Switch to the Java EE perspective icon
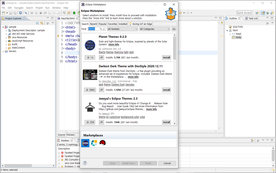276x173 pixels. tap(263, 13)
